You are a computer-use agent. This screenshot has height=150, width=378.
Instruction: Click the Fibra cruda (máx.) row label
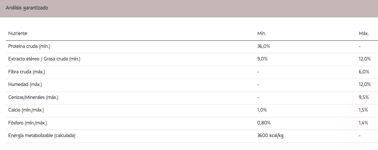pyautogui.click(x=27, y=72)
